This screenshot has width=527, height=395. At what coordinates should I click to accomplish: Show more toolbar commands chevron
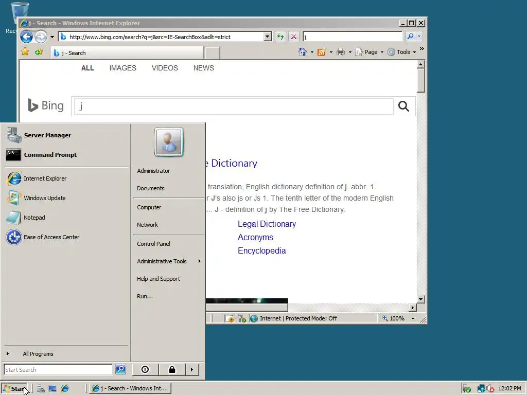422,49
